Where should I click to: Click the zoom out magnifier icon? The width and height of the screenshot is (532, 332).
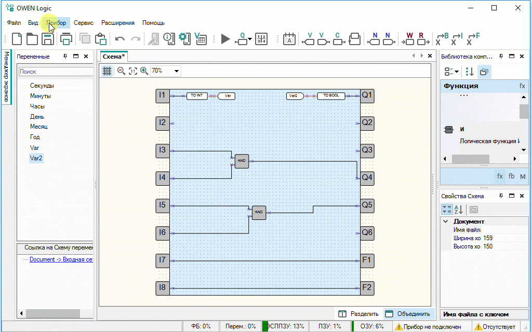(121, 71)
